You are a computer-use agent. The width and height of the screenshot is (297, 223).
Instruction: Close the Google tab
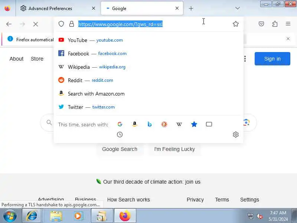pos(177,8)
